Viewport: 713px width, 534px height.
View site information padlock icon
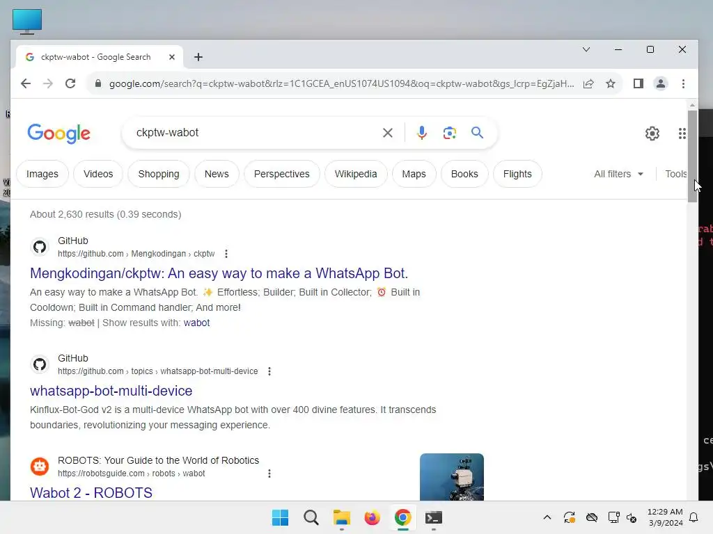(x=97, y=83)
